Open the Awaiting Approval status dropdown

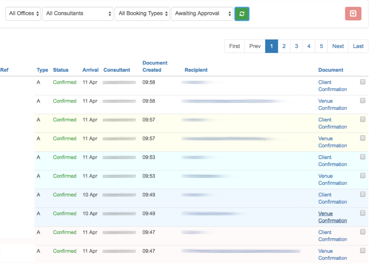click(202, 14)
